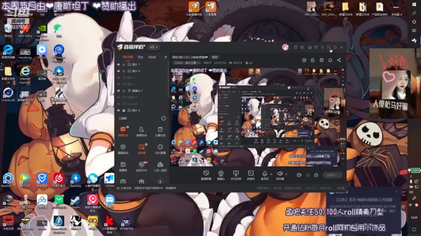Open streaming settings gear icon
Viewport: 421px width, 236px height.
pos(316,175)
